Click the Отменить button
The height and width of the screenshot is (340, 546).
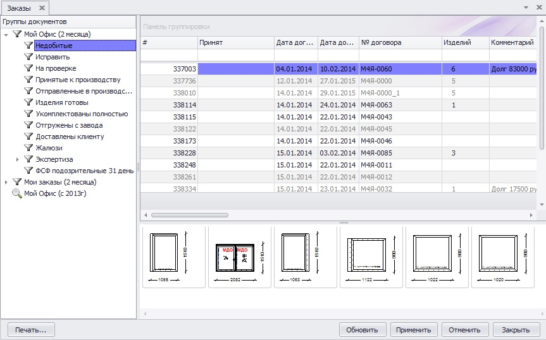point(464,329)
